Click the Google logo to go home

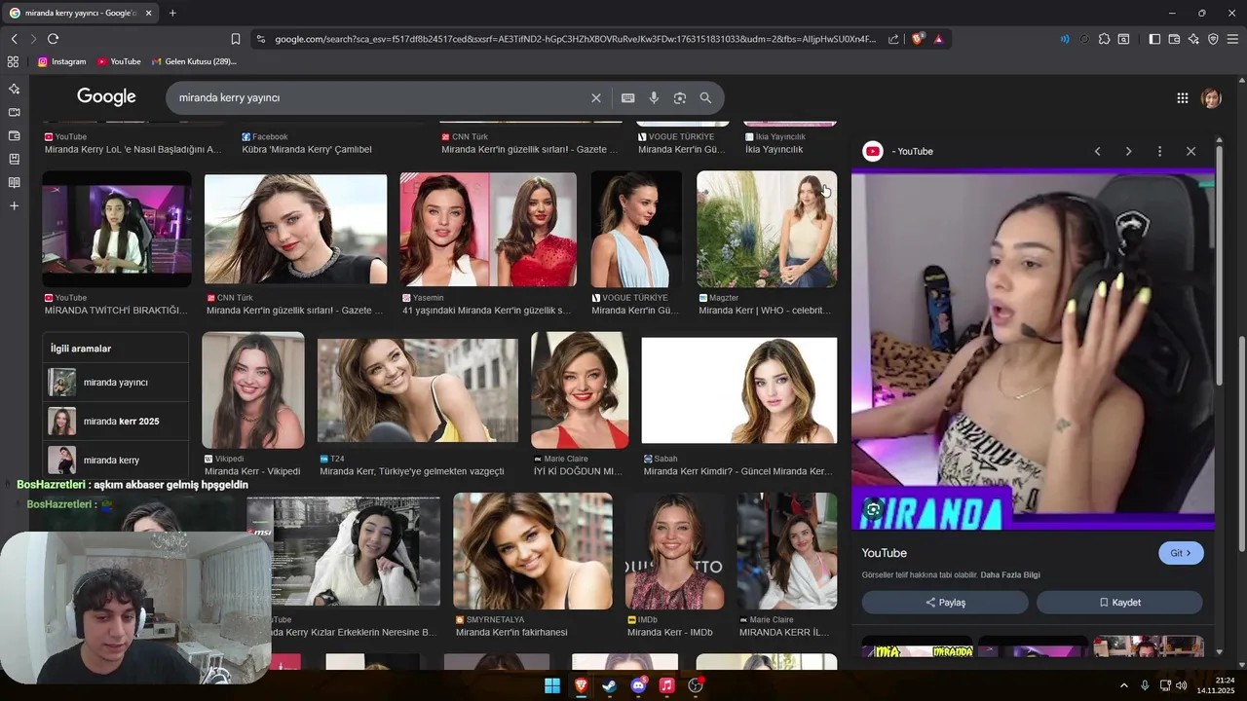tap(106, 97)
